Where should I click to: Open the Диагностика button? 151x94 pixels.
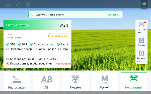click(57, 36)
